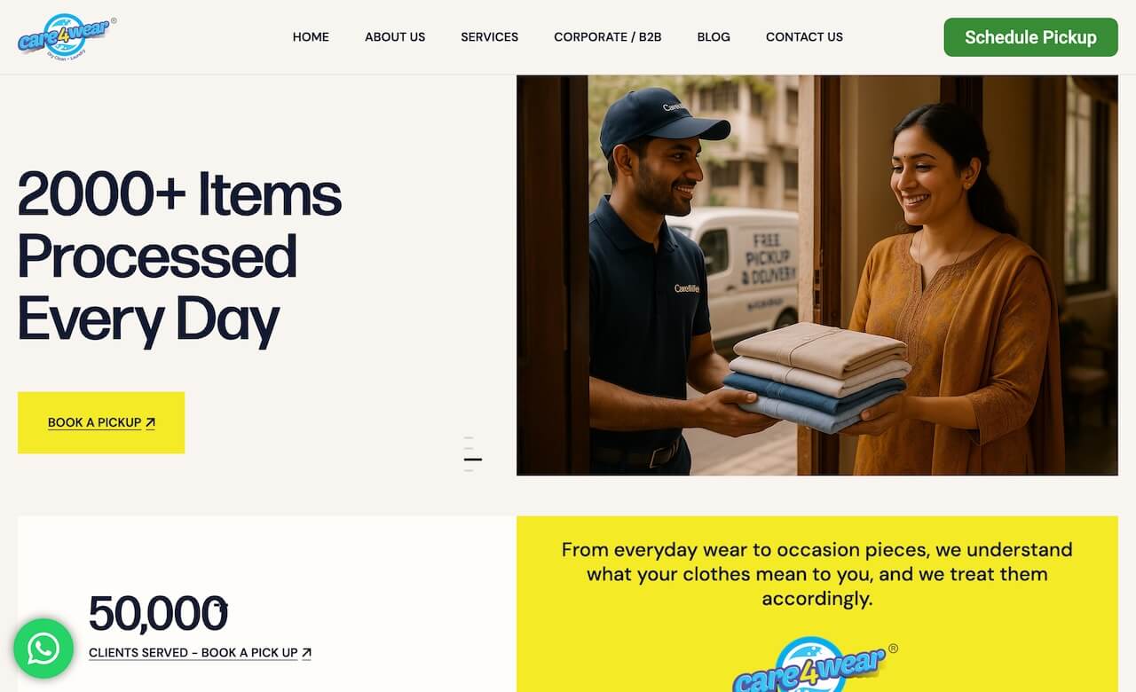Image resolution: width=1136 pixels, height=692 pixels.
Task: Select the topmost slide indicator dash
Action: point(469,438)
